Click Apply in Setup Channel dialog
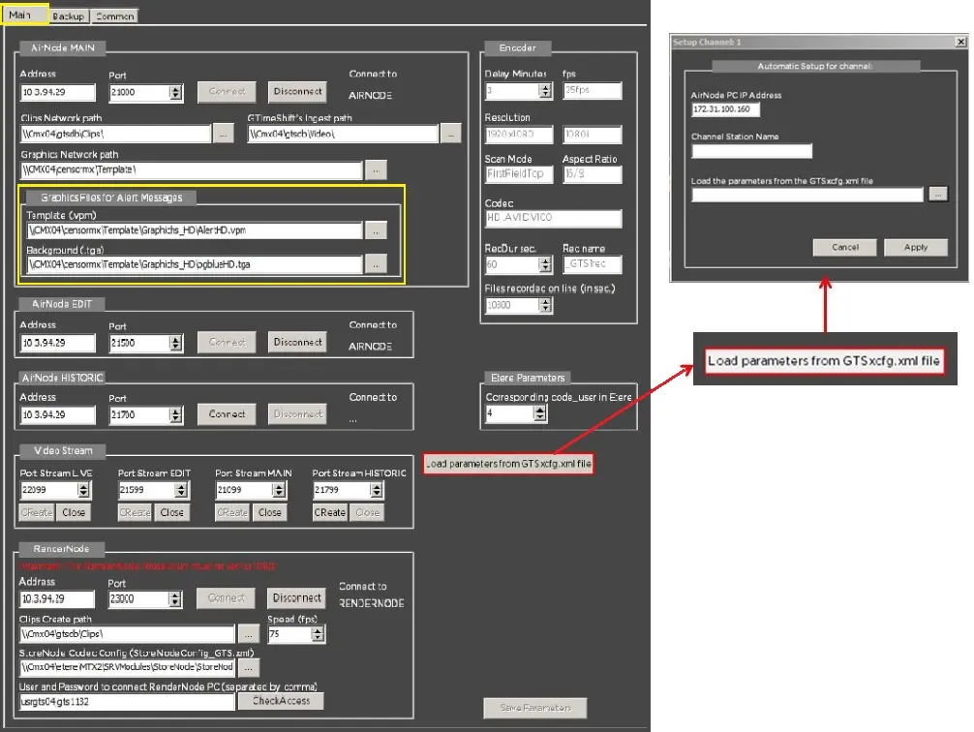The height and width of the screenshot is (732, 974). (x=915, y=248)
